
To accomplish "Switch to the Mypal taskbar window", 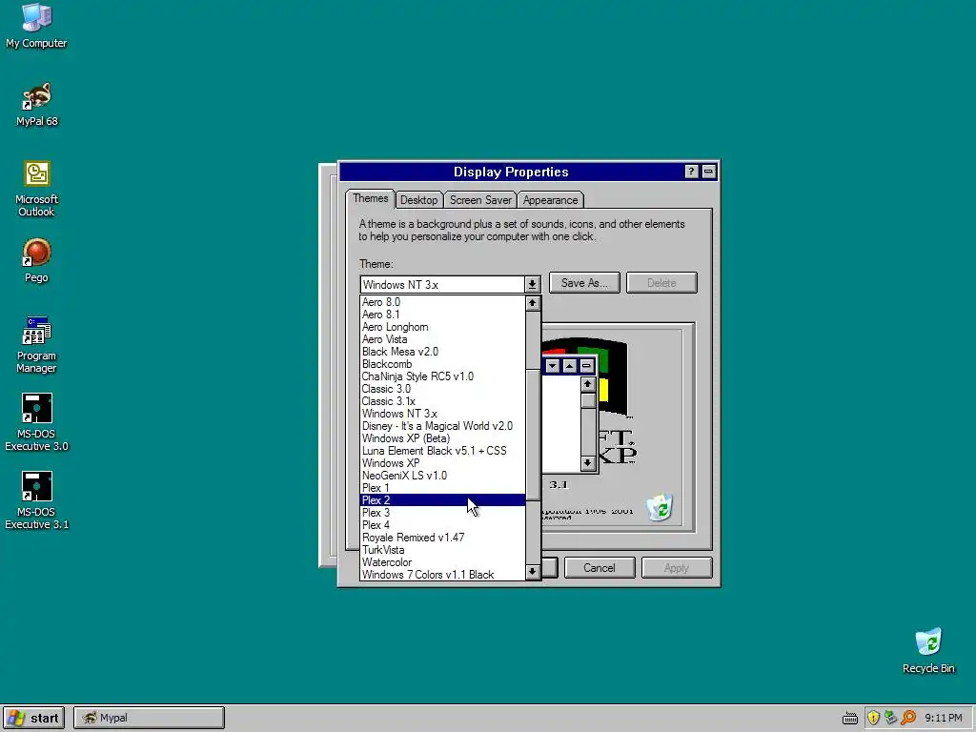I will tap(149, 718).
